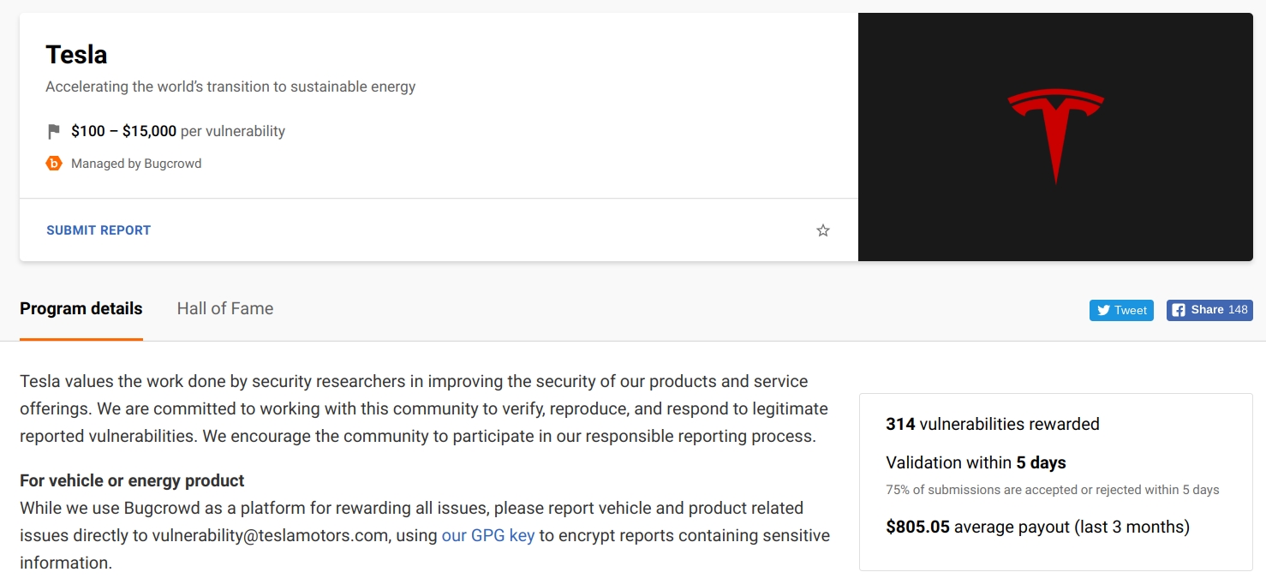Click the Submit Report button
Image resolution: width=1266 pixels, height=584 pixels.
[x=99, y=230]
